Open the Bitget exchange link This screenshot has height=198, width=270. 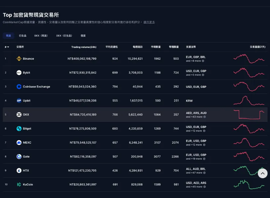click(27, 129)
